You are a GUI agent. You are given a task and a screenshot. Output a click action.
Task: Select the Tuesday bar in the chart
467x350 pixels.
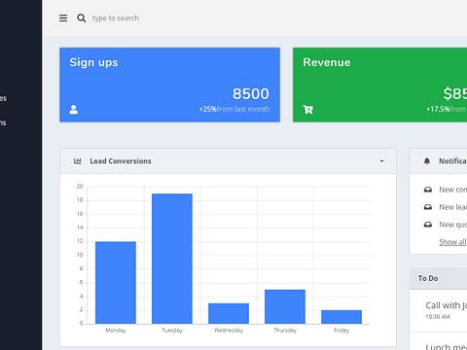pos(172,259)
